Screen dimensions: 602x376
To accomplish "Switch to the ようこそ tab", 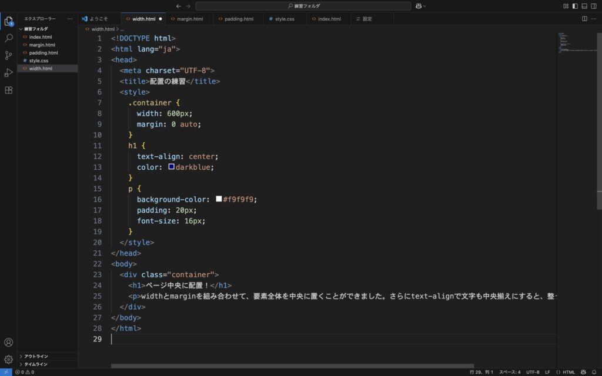I will point(99,19).
